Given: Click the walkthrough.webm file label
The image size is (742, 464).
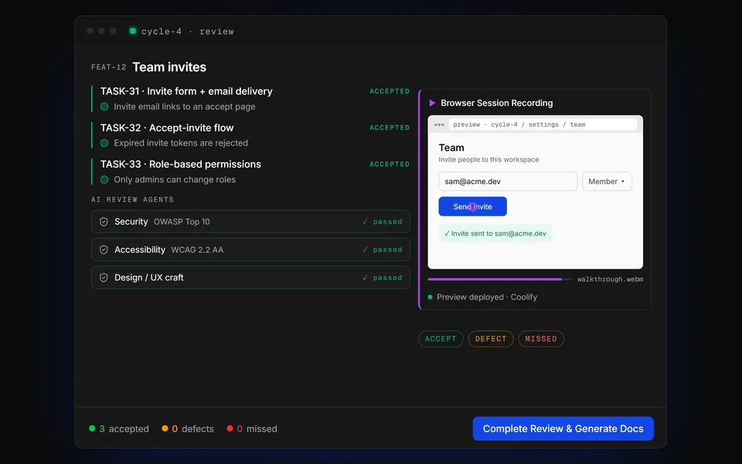Looking at the screenshot, I should [610, 279].
